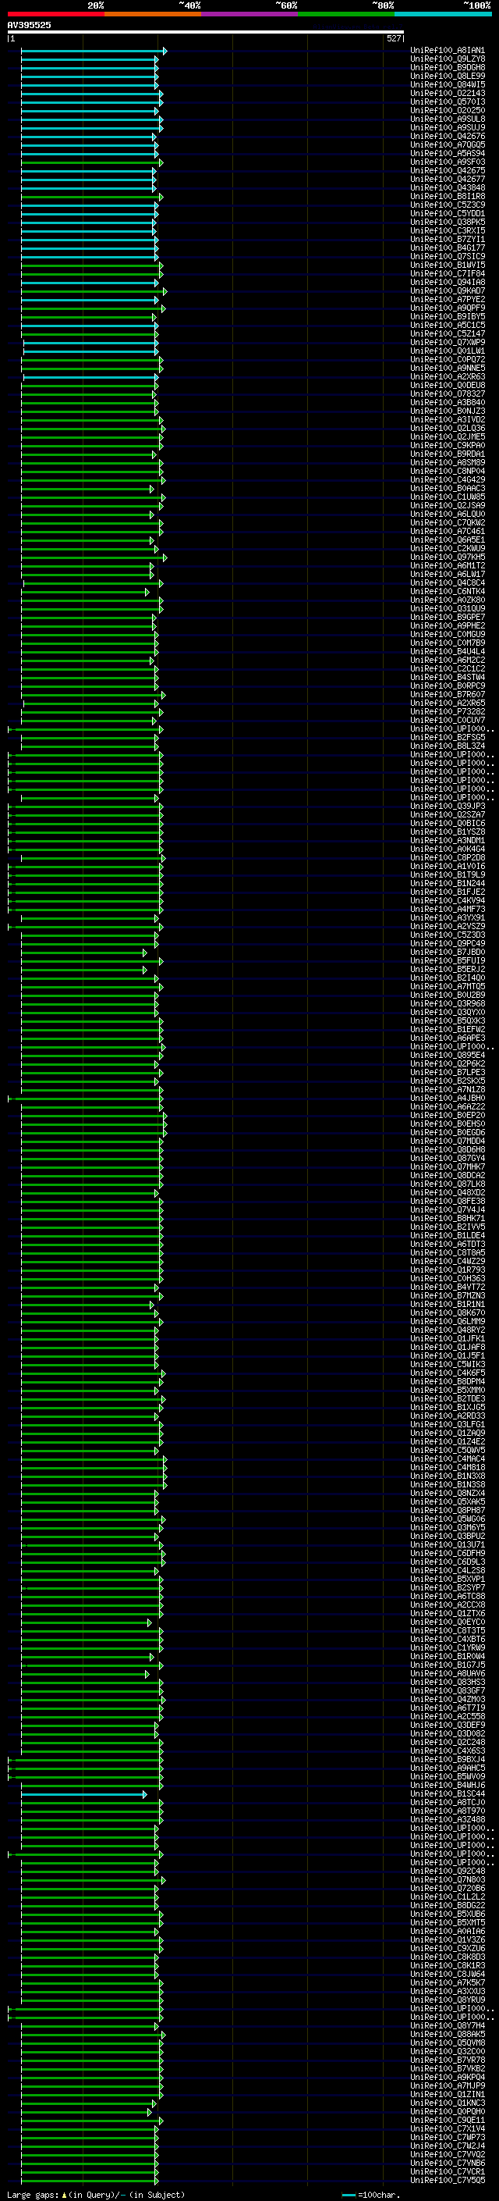The width and height of the screenshot is (499, 2201).
Task: Select the UniRef100_Q38PK5 label
Action: click(x=447, y=223)
